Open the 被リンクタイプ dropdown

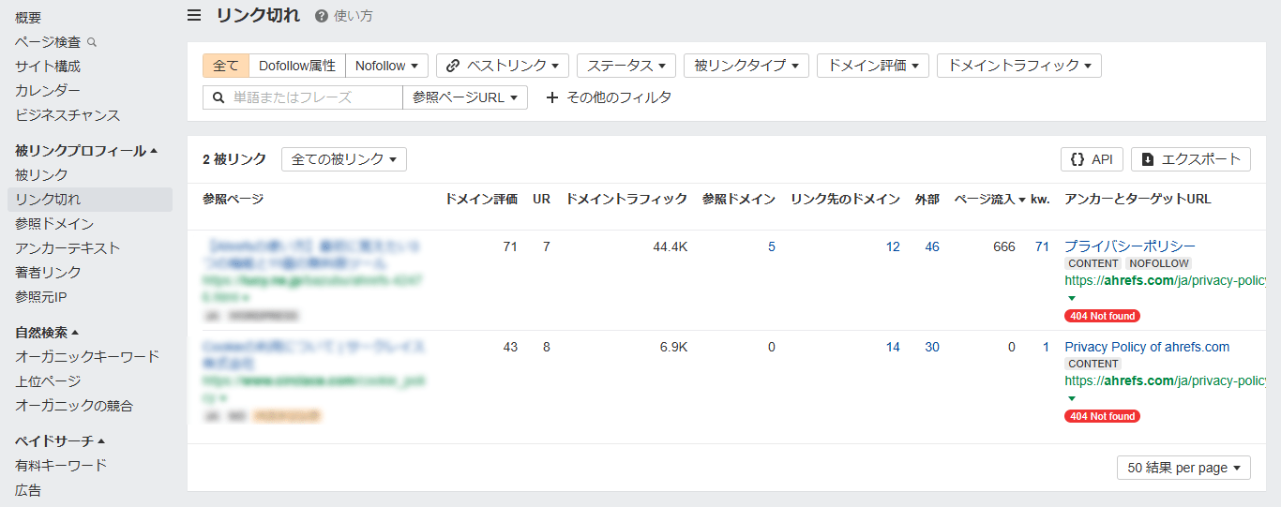point(746,66)
